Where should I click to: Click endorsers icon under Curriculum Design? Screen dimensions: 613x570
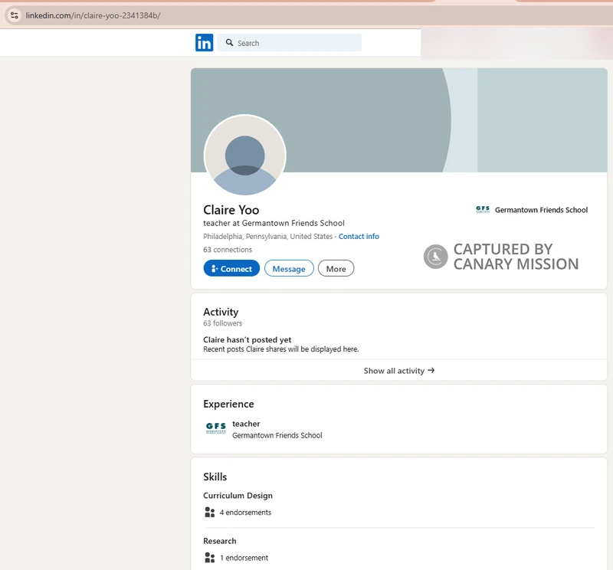tap(209, 512)
